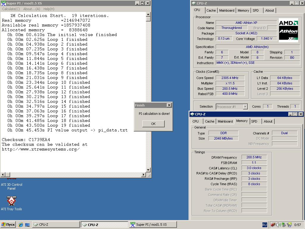Click the Super PI title bar icon

[x=3, y=3]
